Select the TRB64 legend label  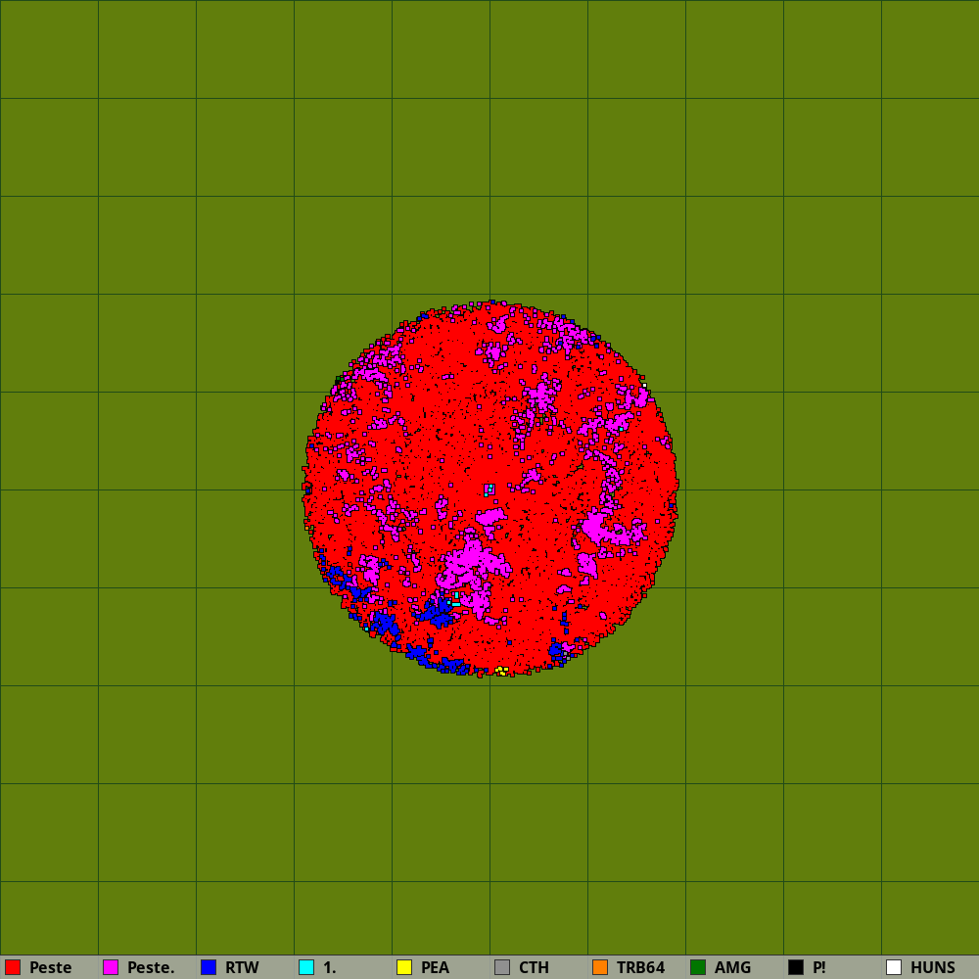[x=640, y=967]
